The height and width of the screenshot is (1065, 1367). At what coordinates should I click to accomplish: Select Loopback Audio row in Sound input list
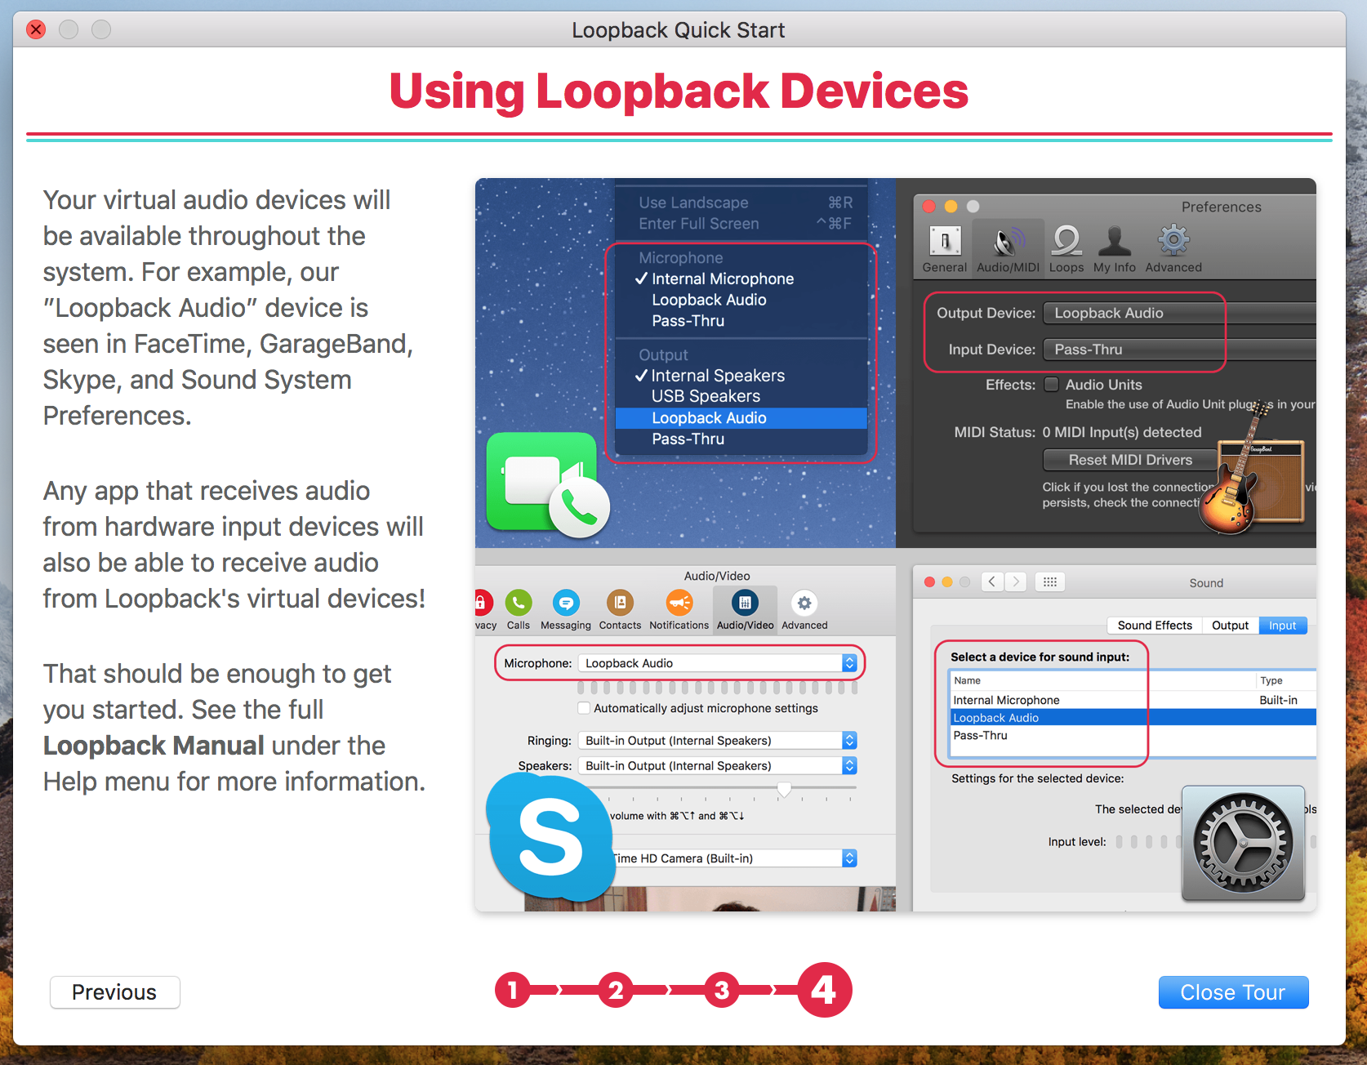(1133, 718)
